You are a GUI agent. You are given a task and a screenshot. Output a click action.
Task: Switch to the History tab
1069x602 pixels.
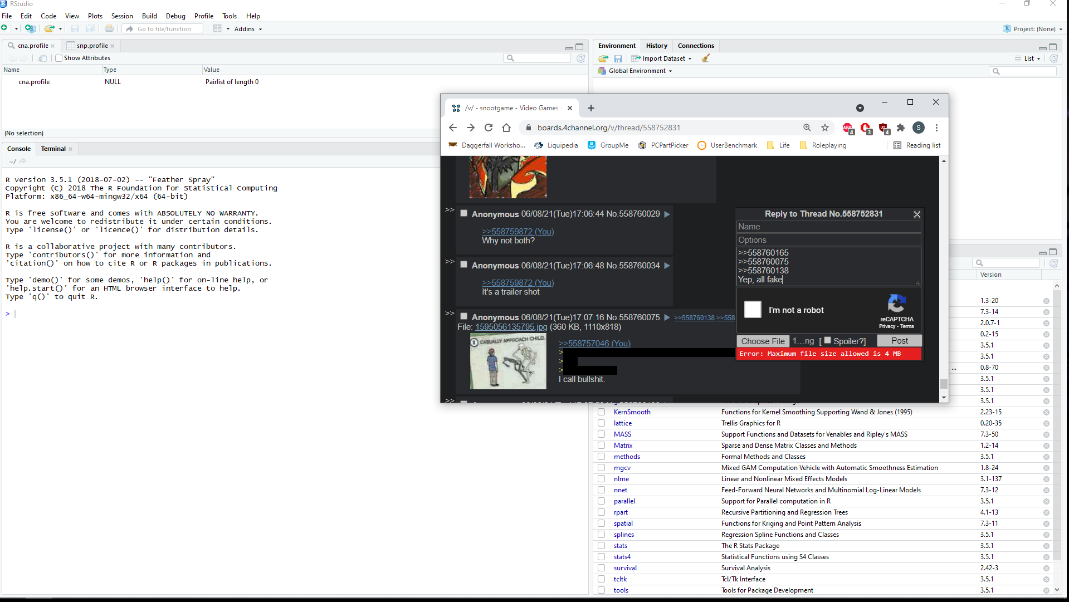pos(656,46)
